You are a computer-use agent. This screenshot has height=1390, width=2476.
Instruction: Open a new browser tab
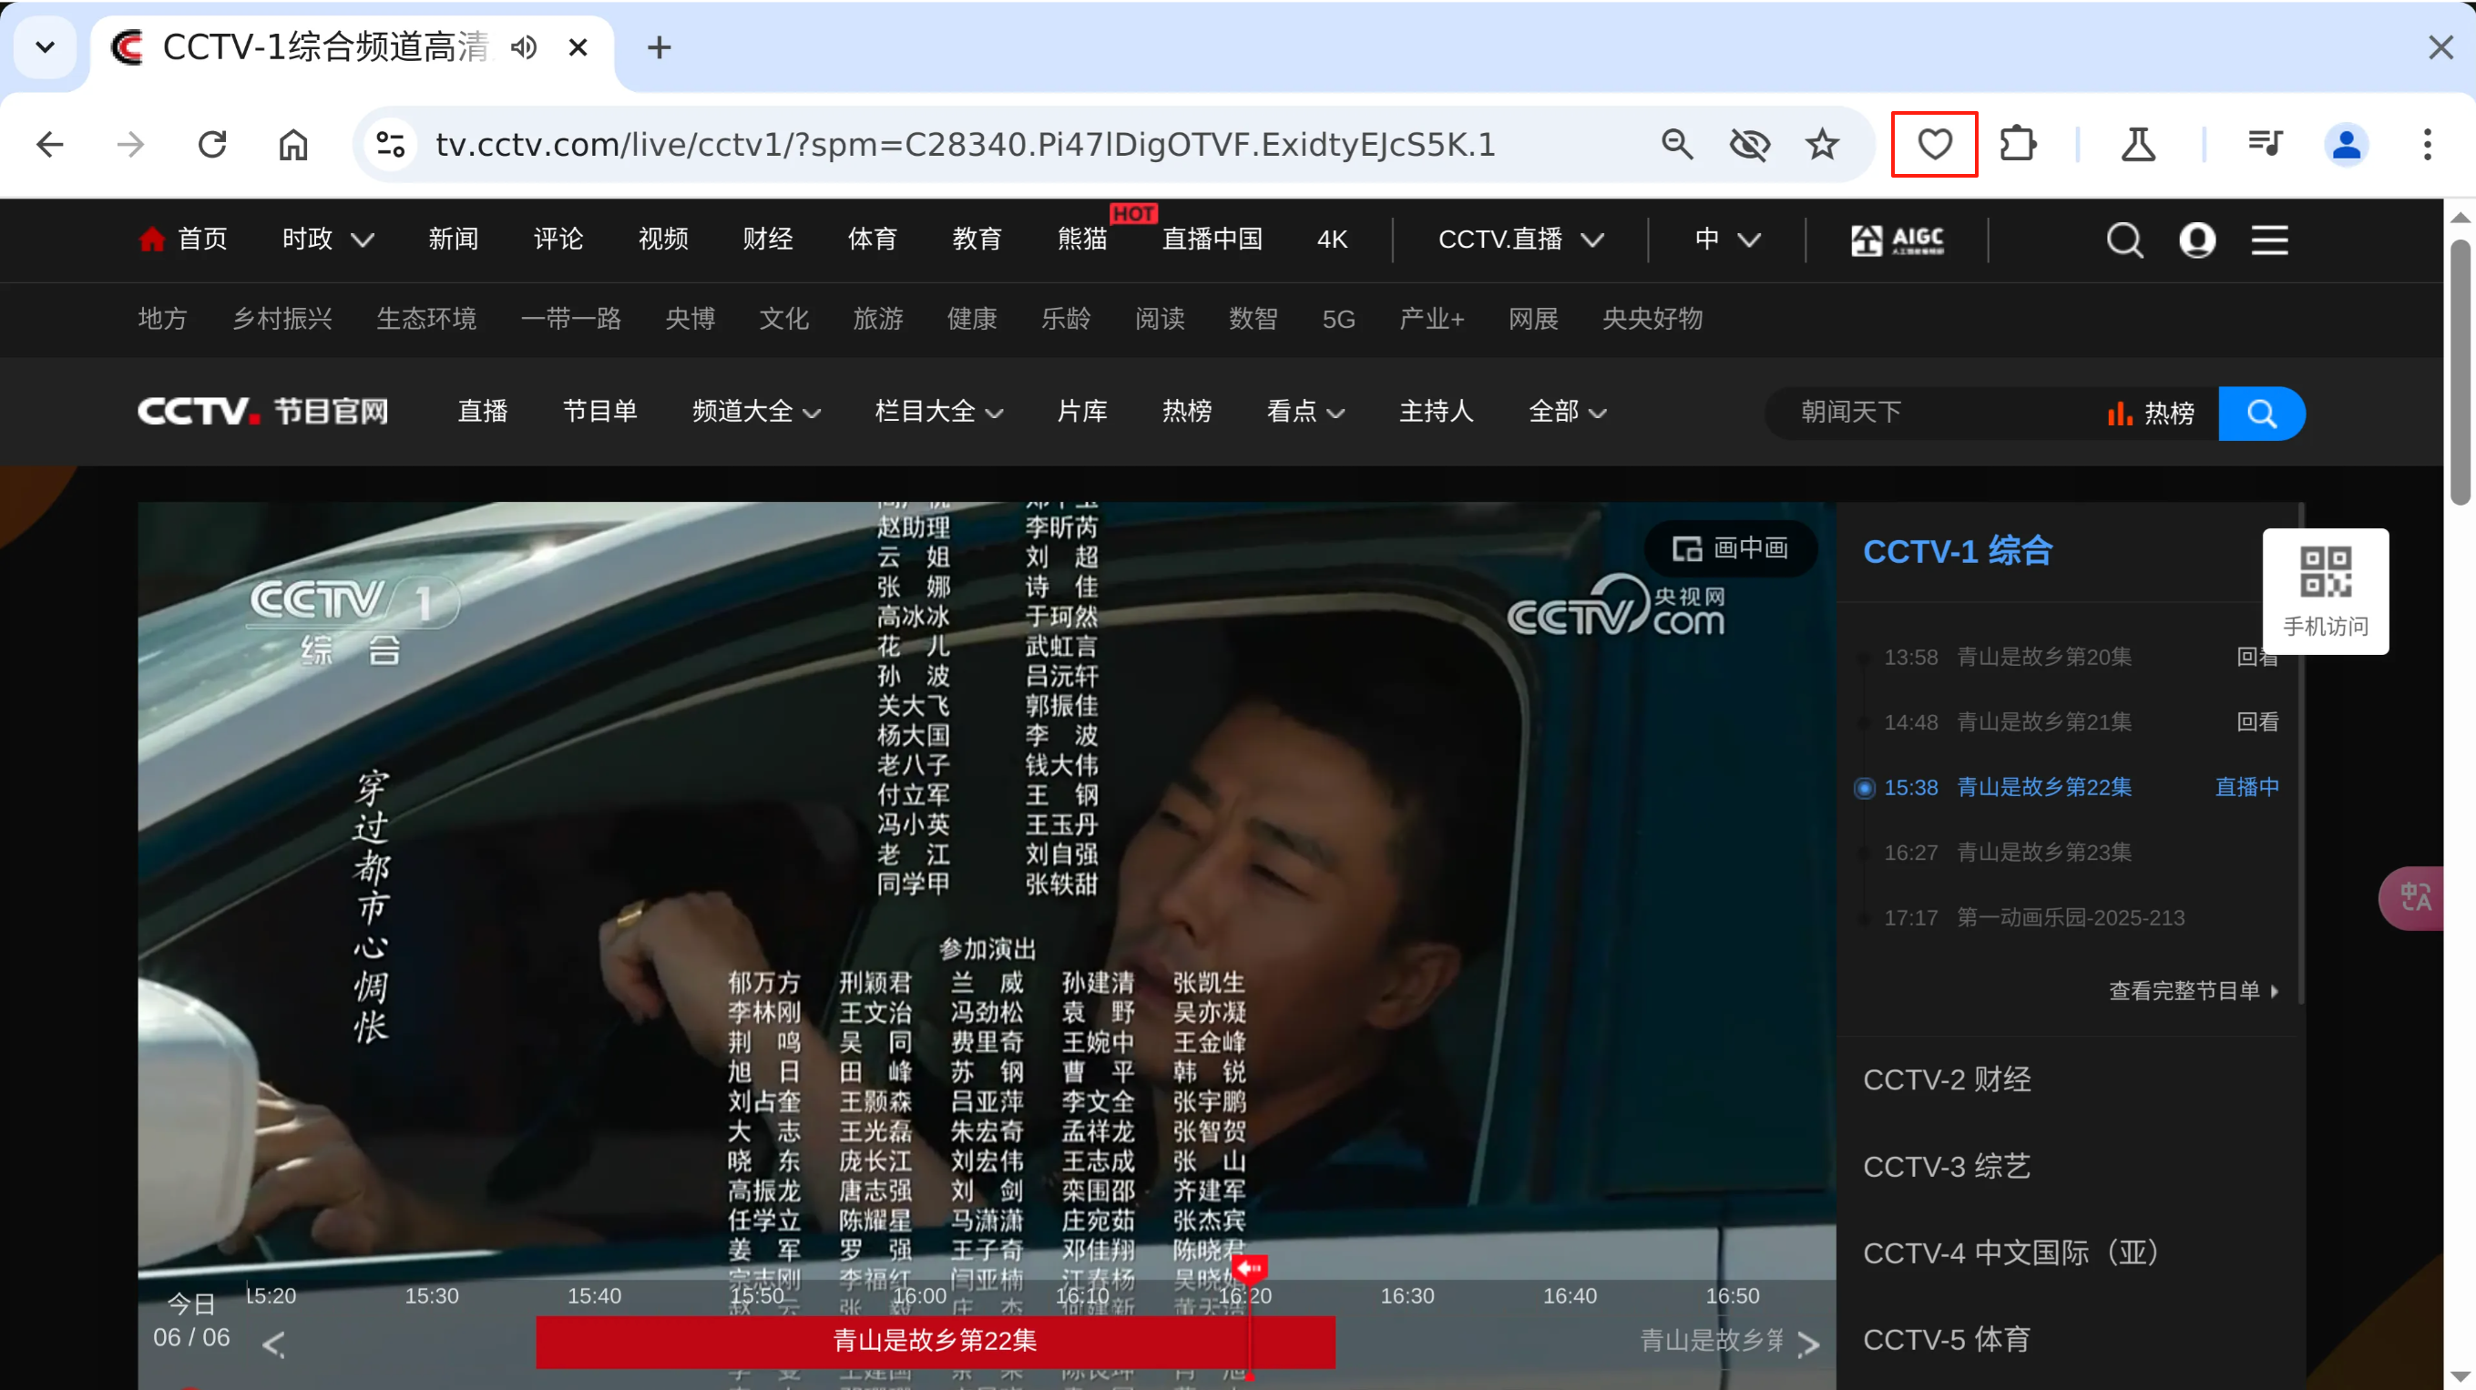pyautogui.click(x=660, y=47)
